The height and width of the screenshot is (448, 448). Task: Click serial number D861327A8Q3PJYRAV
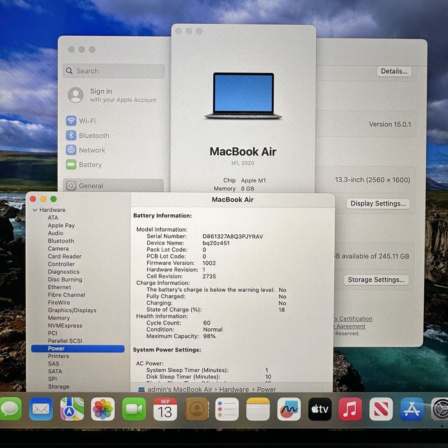click(232, 236)
